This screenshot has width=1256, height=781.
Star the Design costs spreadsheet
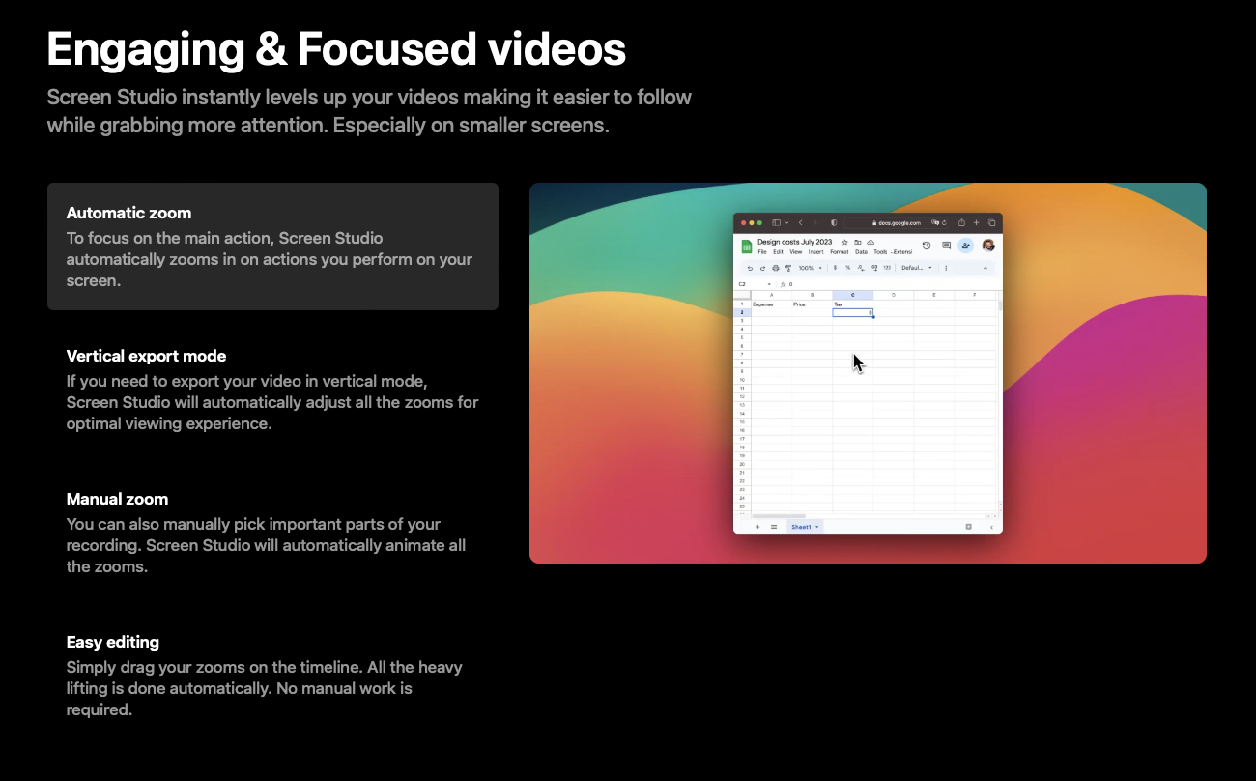(845, 242)
